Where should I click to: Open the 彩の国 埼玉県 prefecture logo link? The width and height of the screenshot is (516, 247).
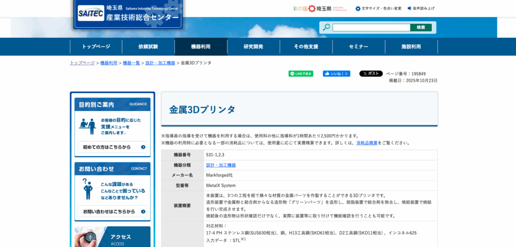[320, 9]
